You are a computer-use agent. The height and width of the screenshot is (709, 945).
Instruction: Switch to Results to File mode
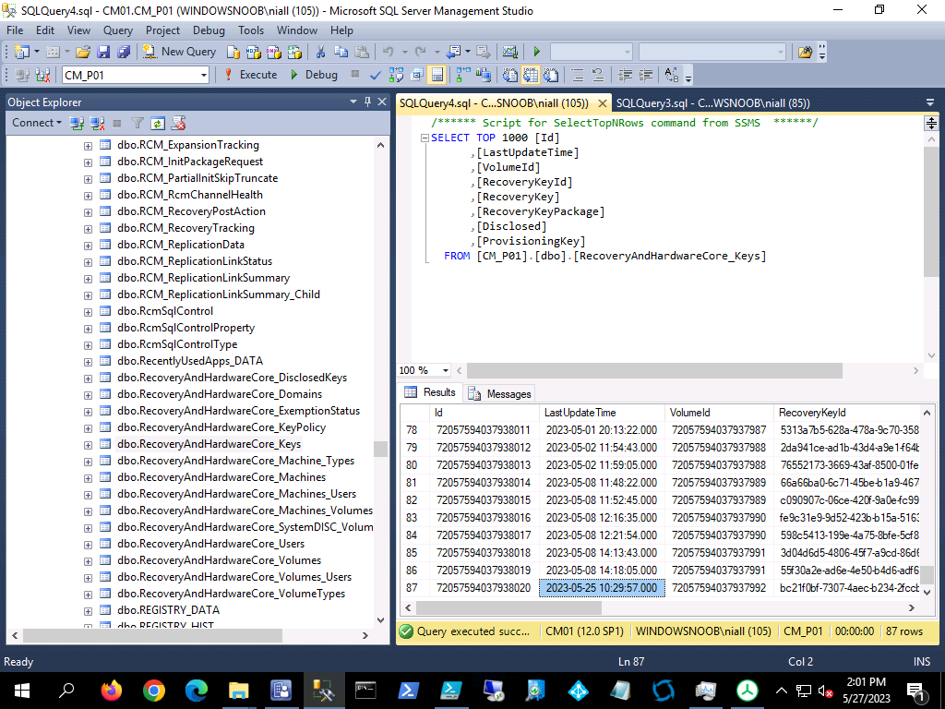(x=551, y=76)
